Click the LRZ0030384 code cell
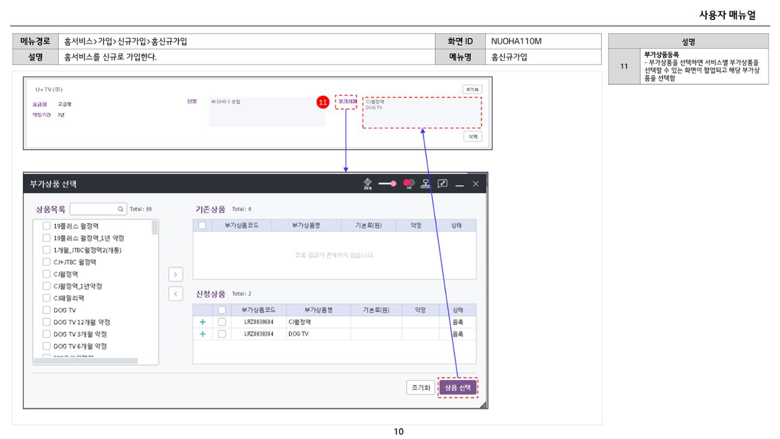Screen dimensions: 780x439 (x=259, y=334)
